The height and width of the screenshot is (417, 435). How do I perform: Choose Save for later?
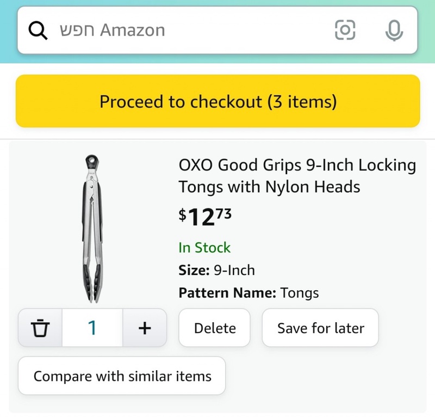pyautogui.click(x=320, y=328)
